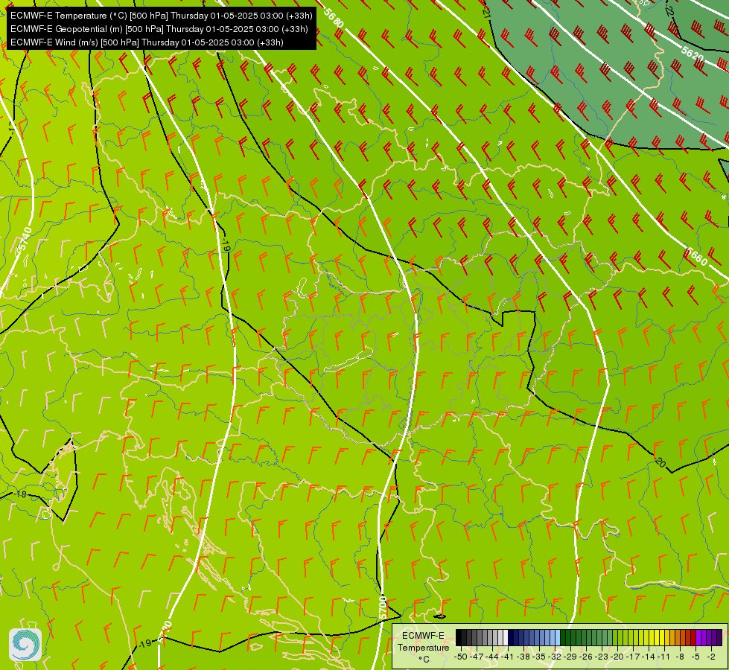Select the black -50 legend color swatch
Screen dimensions: 729x670
coord(459,637)
